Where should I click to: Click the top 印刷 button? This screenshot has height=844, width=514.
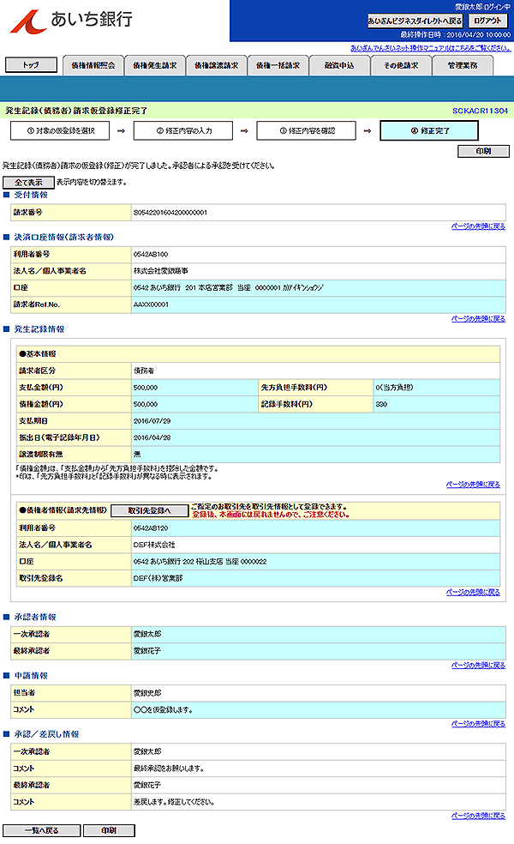pyautogui.click(x=483, y=151)
